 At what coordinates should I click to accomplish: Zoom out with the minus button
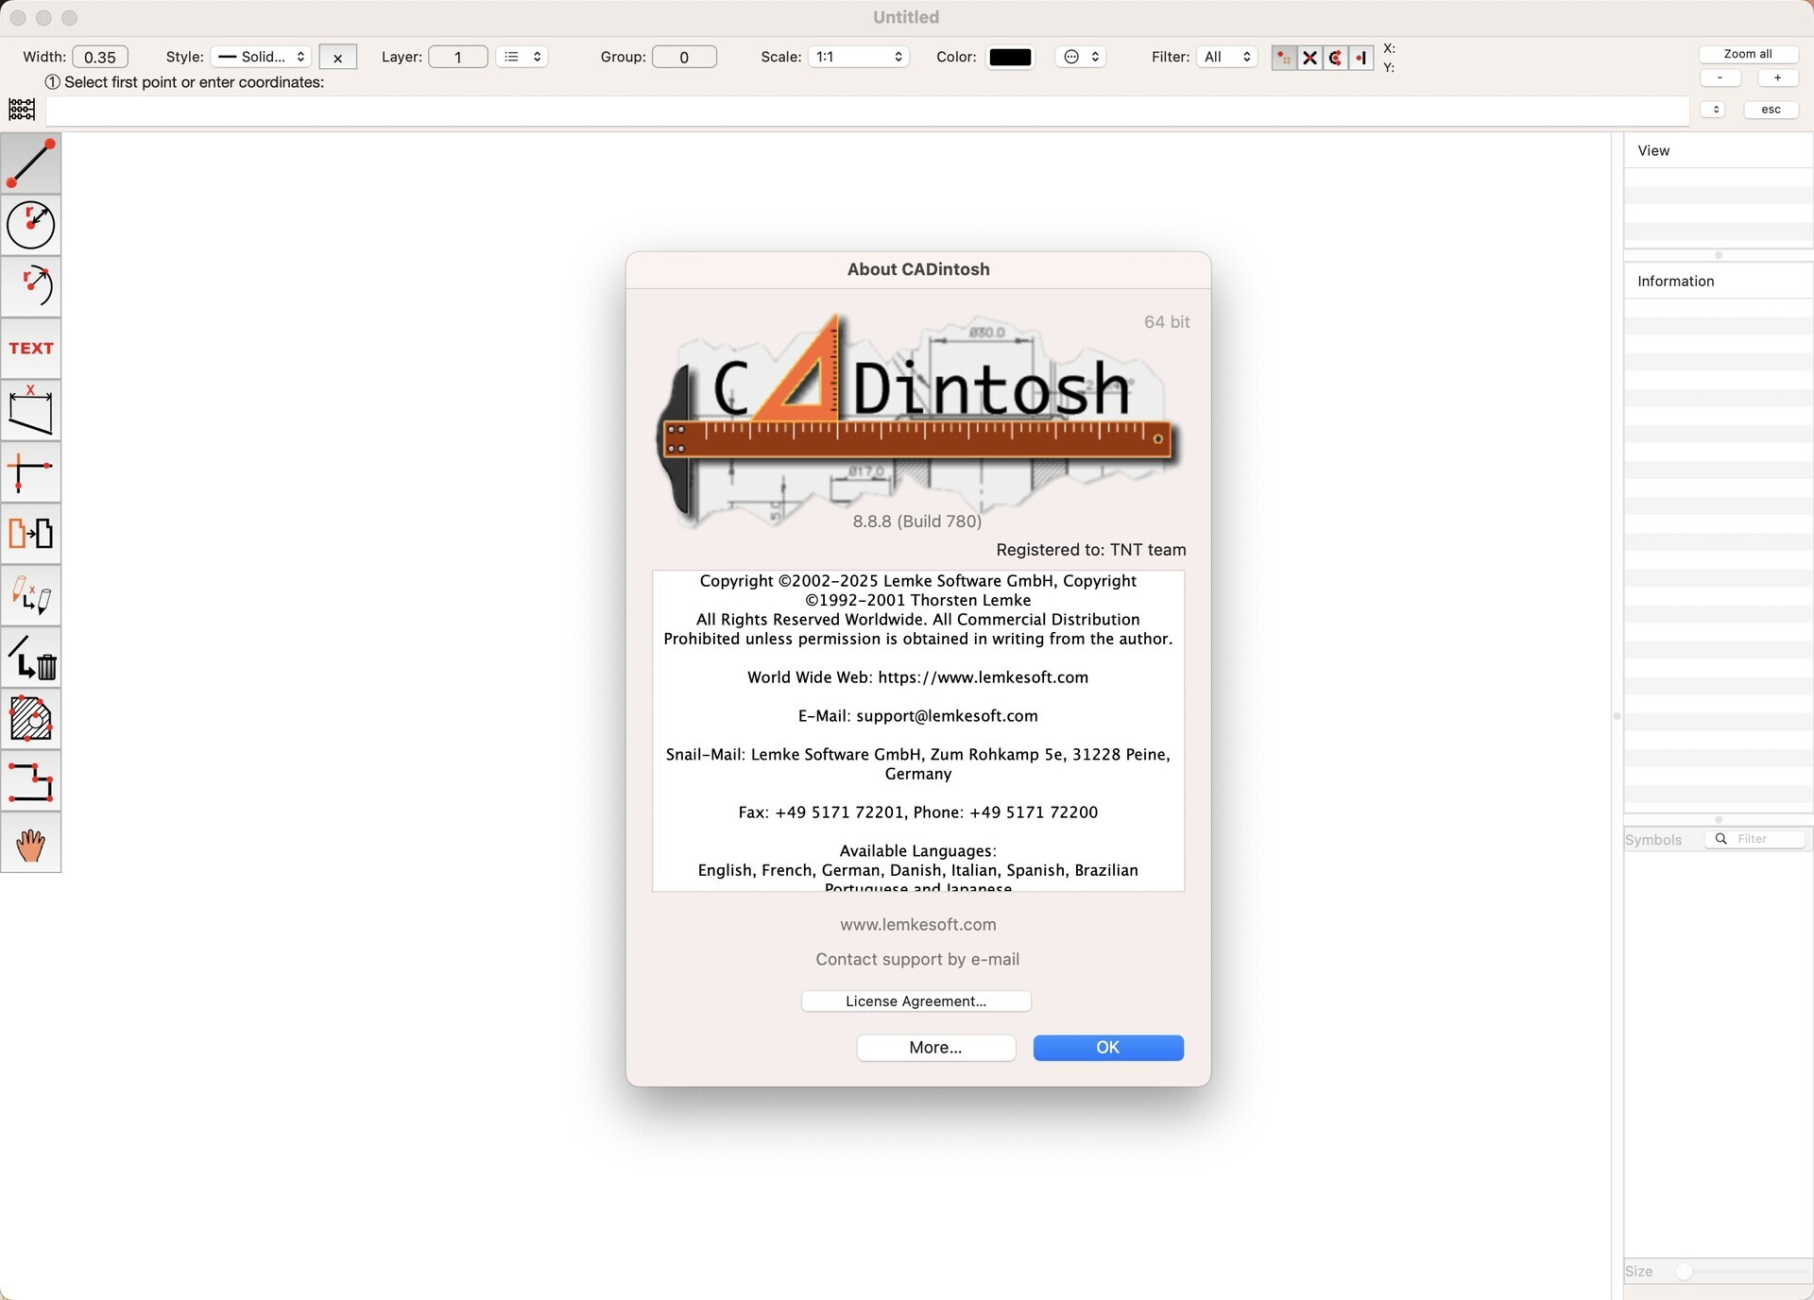pos(1720,78)
